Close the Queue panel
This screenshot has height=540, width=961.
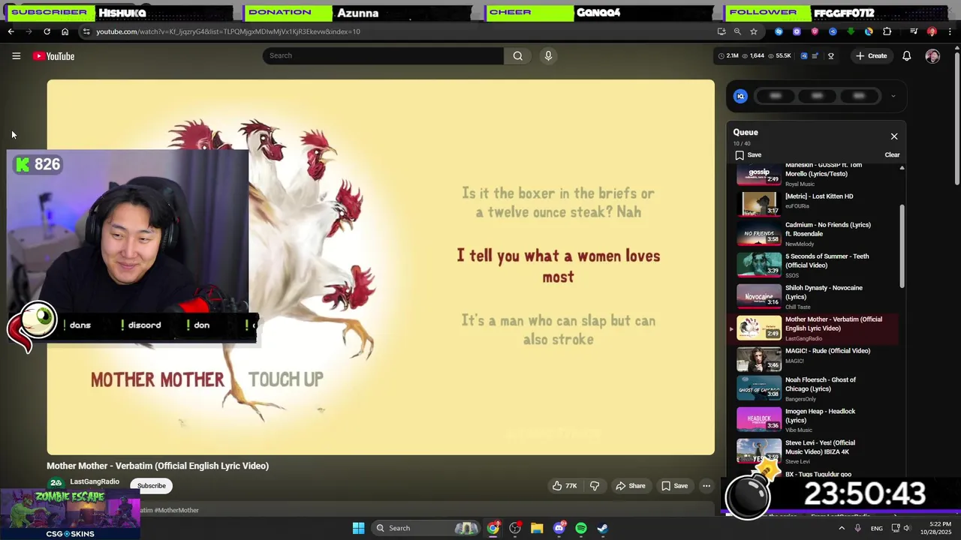[x=894, y=136]
